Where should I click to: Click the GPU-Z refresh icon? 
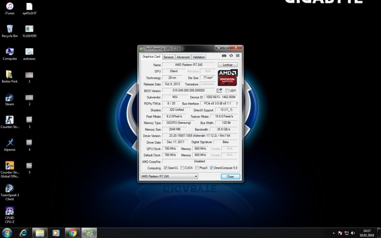tap(231, 55)
